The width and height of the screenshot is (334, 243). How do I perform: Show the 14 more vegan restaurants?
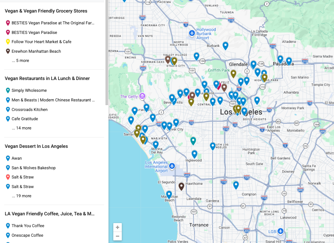pos(21,128)
